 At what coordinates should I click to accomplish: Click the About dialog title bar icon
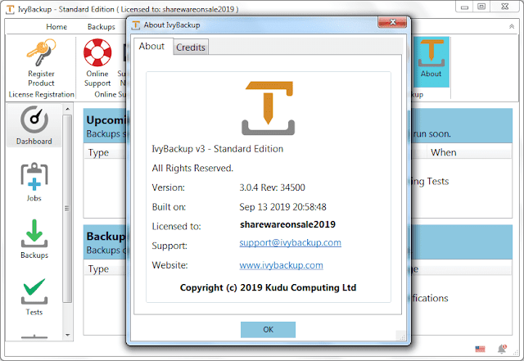(x=136, y=25)
